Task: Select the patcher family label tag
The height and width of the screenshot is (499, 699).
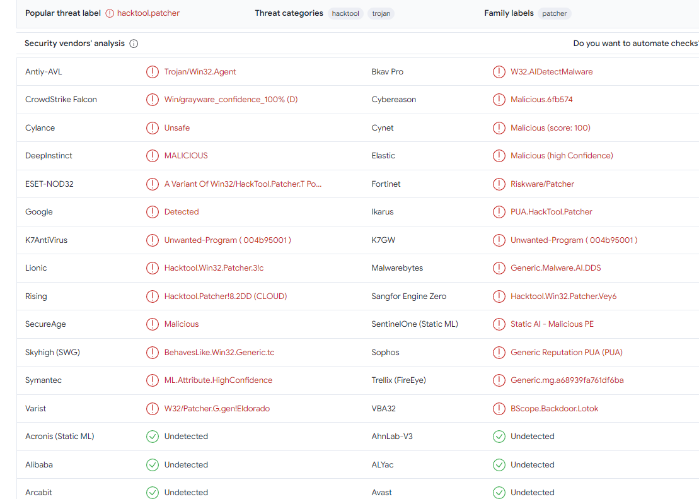Action: [554, 13]
